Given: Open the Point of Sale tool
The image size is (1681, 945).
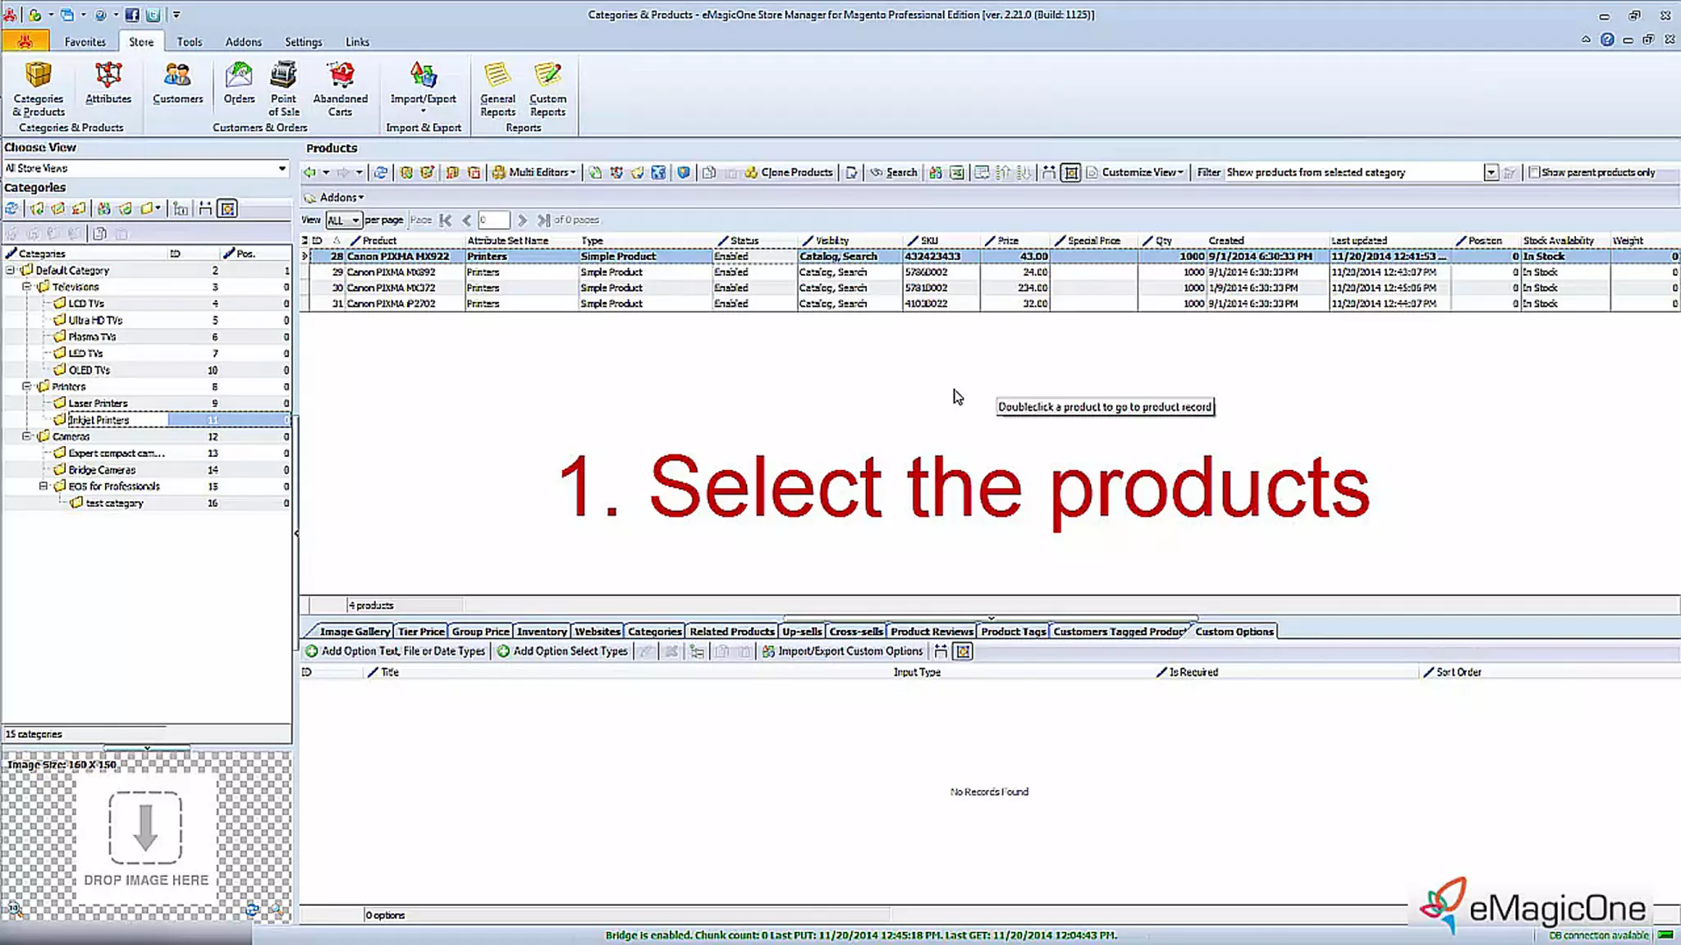Looking at the screenshot, I should click(283, 87).
